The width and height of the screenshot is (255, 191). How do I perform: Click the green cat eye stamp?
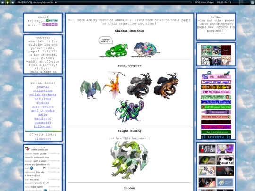pos(207,160)
